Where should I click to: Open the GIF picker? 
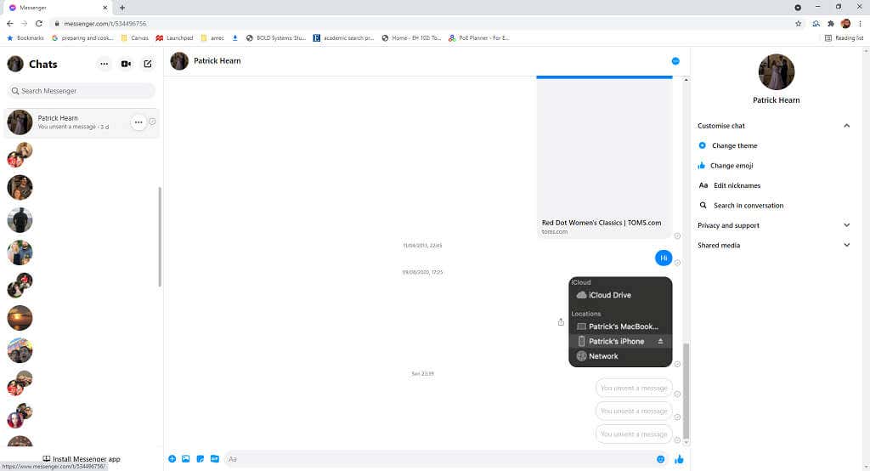click(x=214, y=459)
